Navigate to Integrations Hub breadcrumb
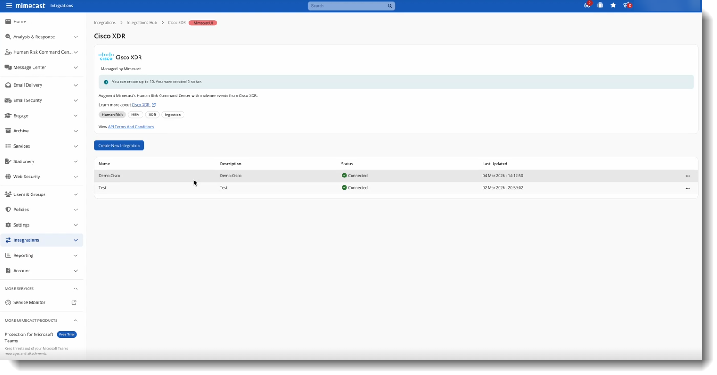This screenshot has width=717, height=375. click(142, 23)
